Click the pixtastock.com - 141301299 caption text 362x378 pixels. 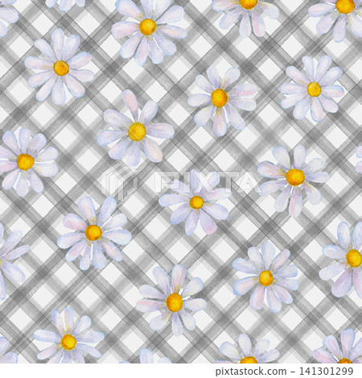(x=285, y=372)
